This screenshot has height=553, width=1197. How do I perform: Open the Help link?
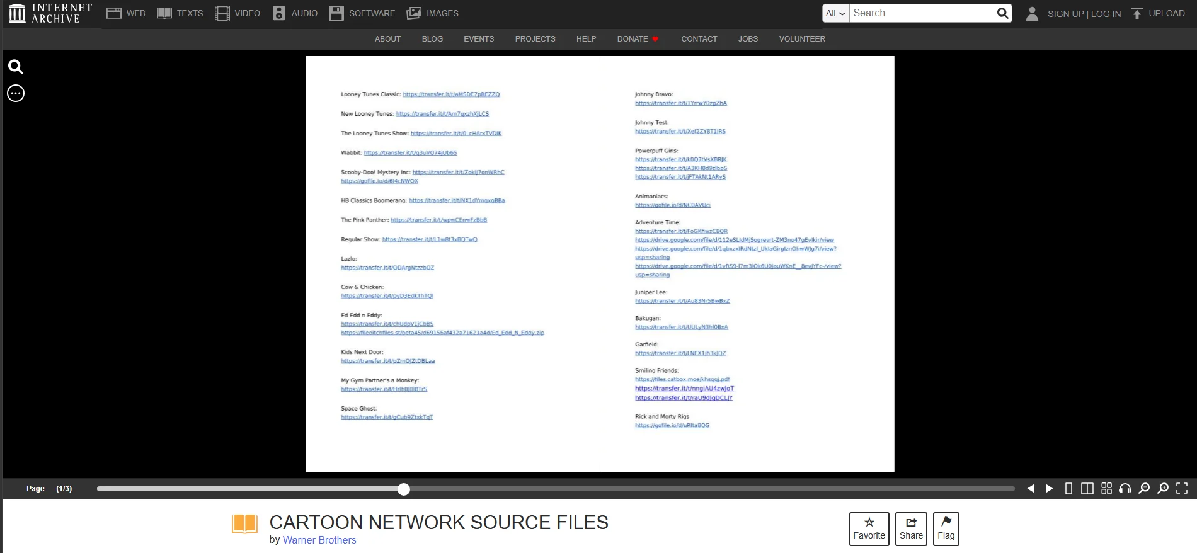586,39
